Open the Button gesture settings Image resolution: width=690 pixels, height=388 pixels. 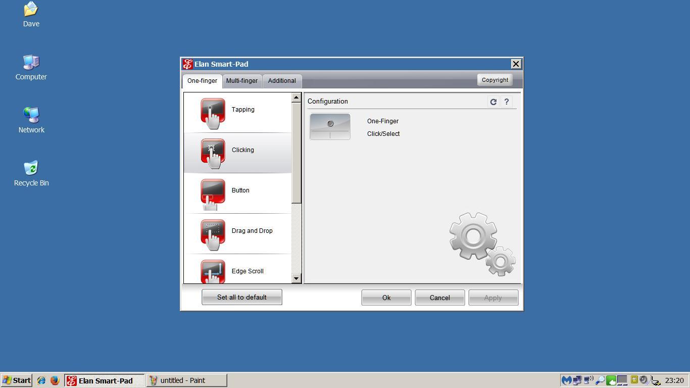pos(237,193)
